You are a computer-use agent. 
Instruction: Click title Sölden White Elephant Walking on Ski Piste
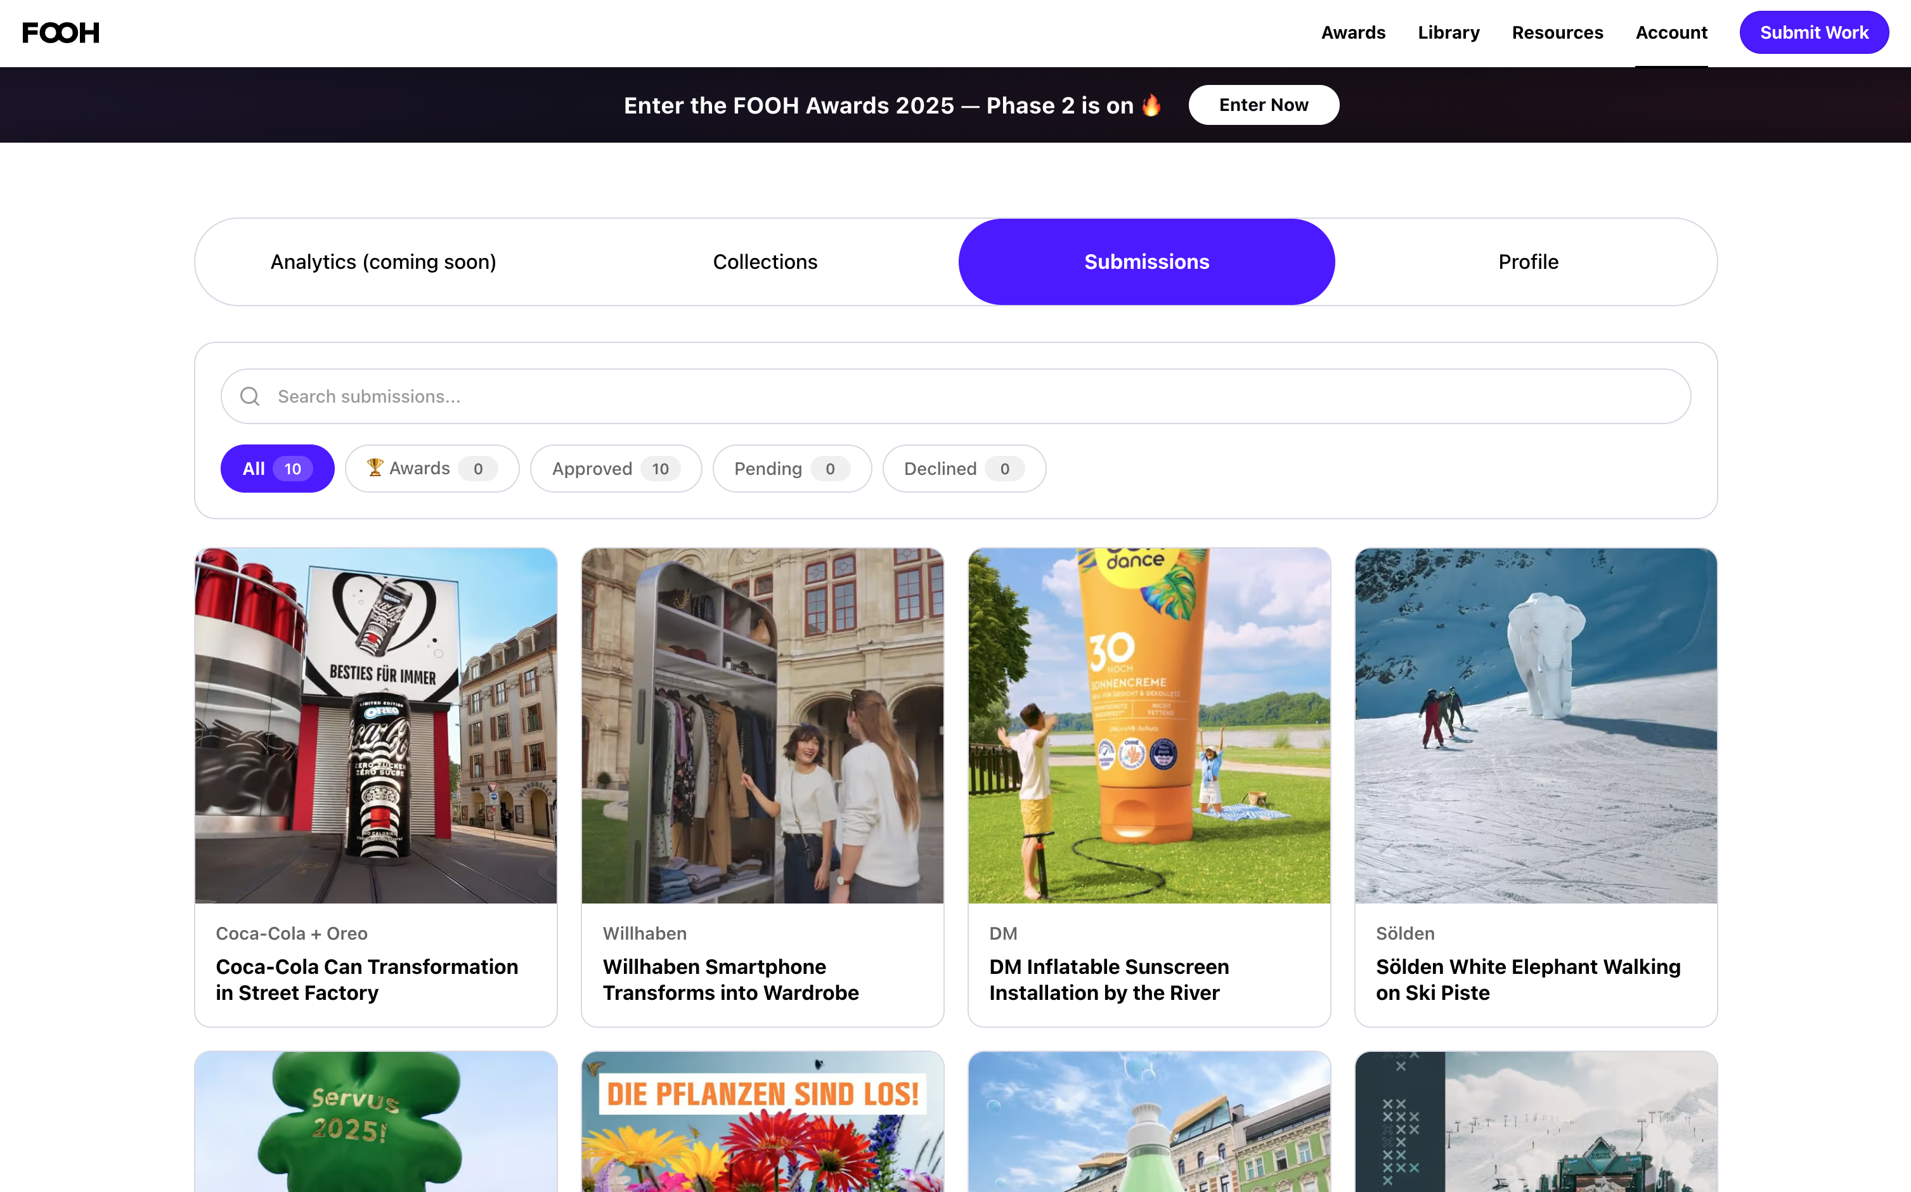click(x=1529, y=980)
